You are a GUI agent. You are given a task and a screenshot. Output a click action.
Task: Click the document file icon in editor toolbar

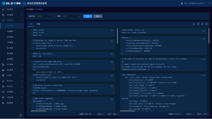click(x=206, y=24)
